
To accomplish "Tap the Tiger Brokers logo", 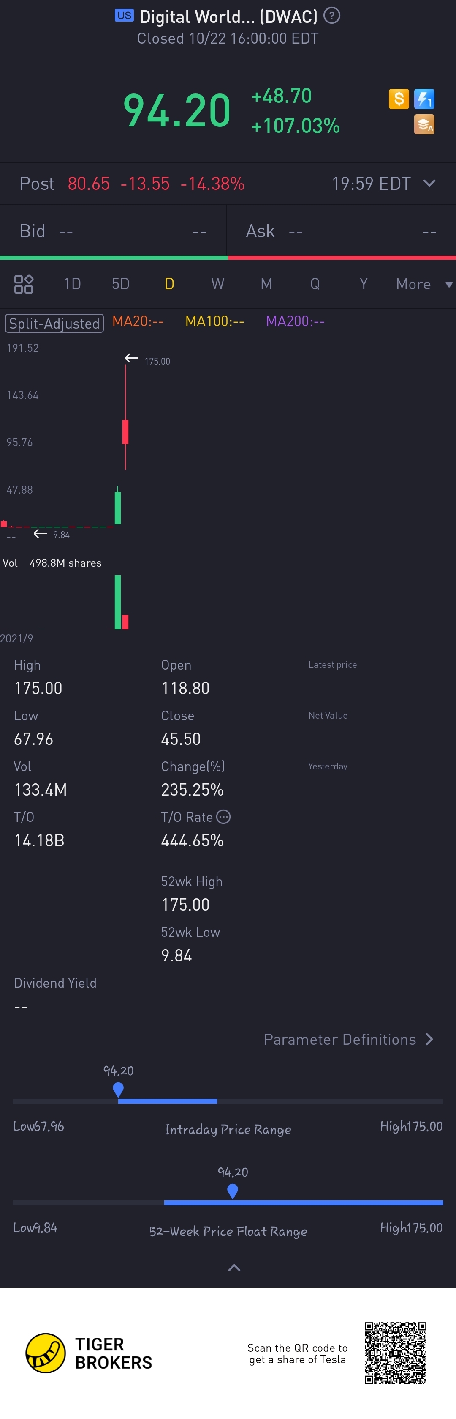I will point(89,1353).
